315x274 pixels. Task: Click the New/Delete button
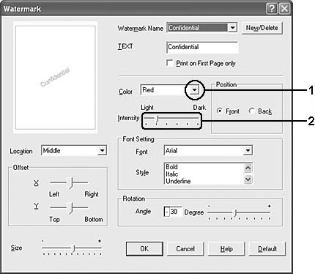click(262, 28)
